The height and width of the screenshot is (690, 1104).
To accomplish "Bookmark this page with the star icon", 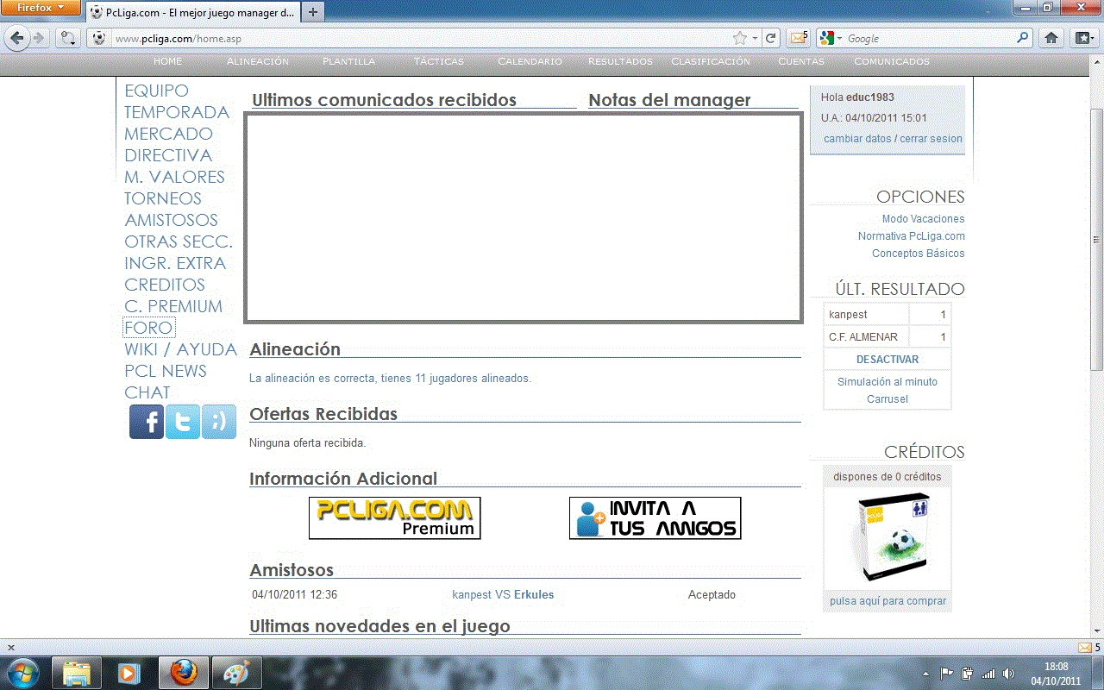I will (x=739, y=38).
